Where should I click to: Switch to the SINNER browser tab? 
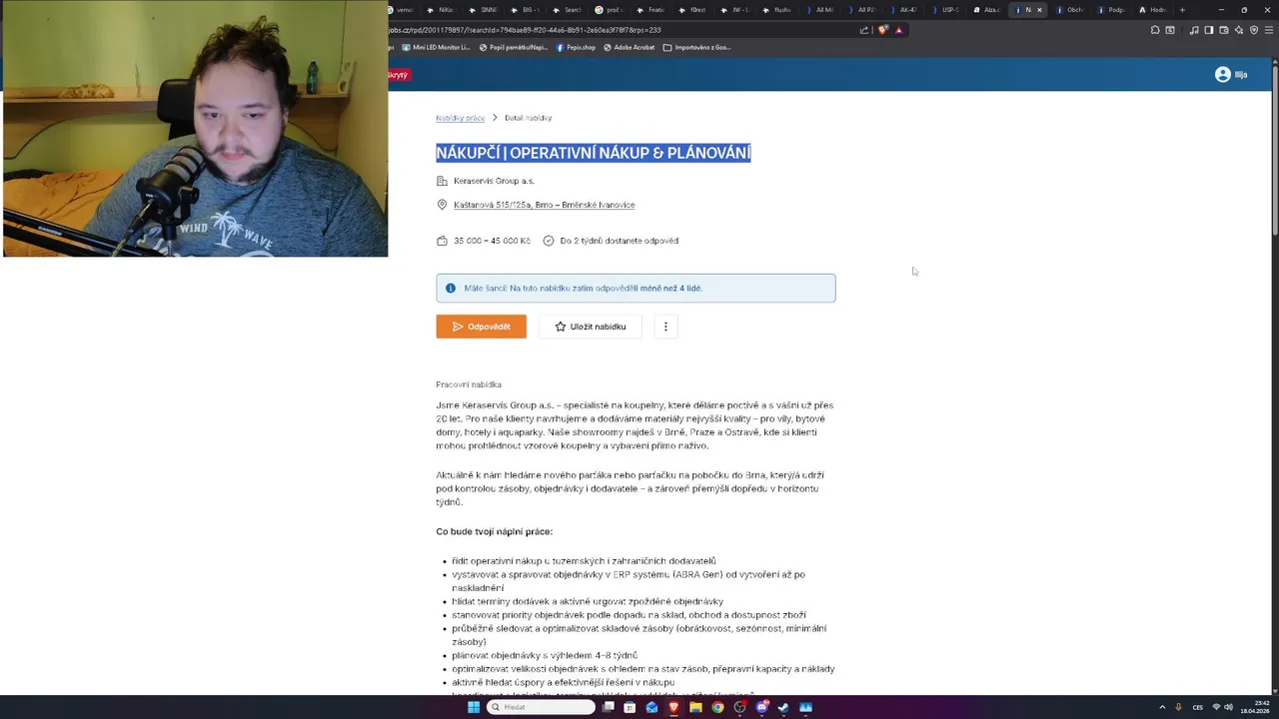(x=483, y=10)
